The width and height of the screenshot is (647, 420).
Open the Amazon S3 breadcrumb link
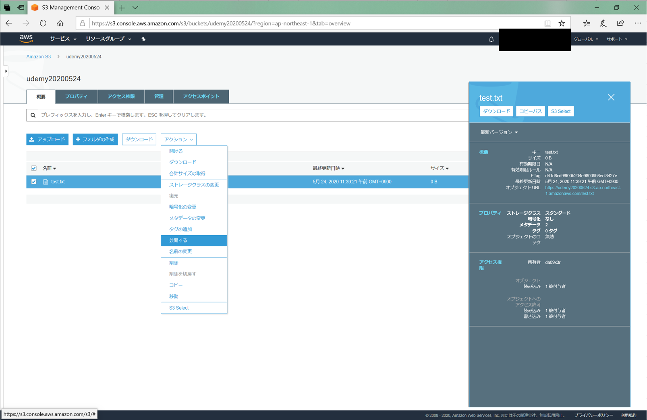(39, 57)
